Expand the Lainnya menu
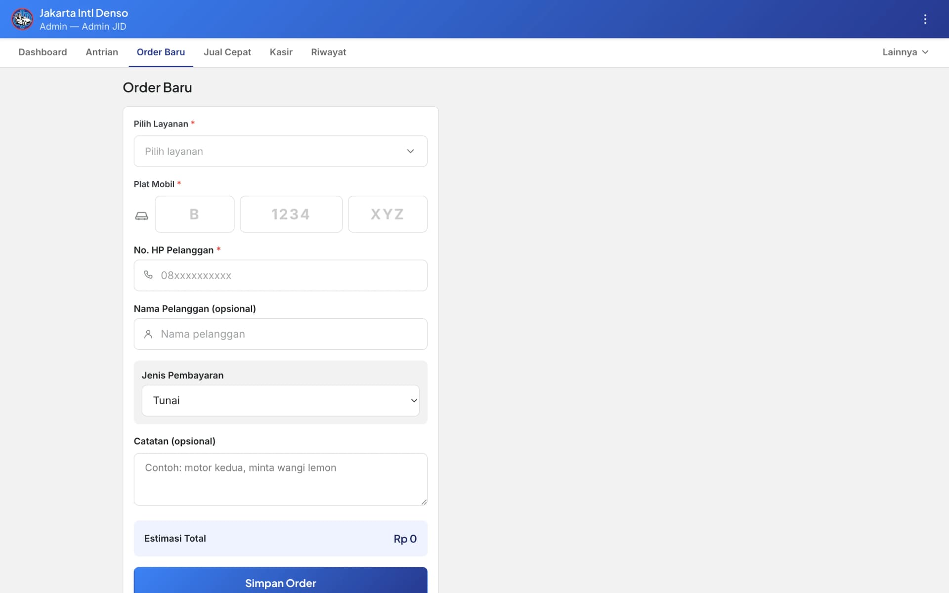949x593 pixels. 906,52
